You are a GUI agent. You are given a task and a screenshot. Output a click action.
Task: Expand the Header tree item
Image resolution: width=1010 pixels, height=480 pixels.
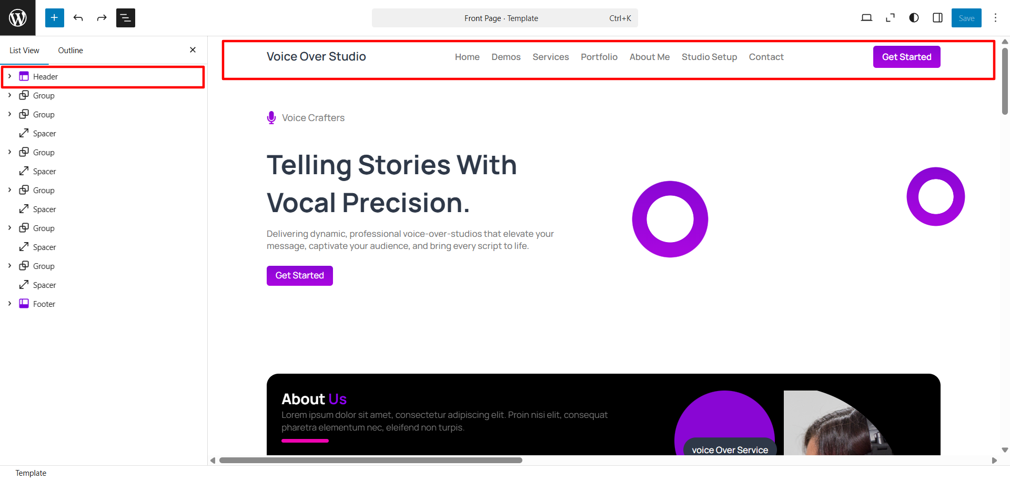coord(9,76)
